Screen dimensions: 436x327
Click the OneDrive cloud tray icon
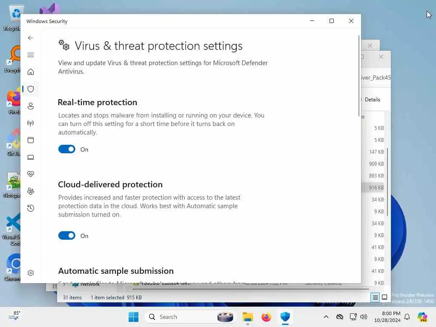pyautogui.click(x=339, y=317)
